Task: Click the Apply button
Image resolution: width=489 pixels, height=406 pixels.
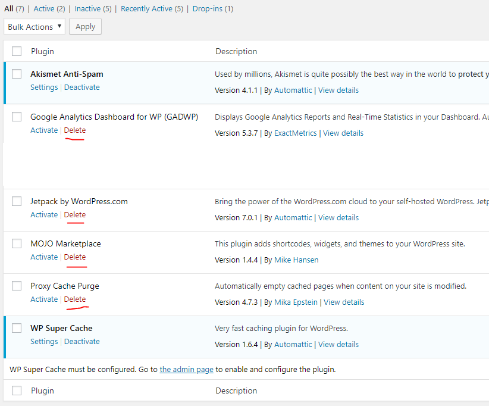Action: [85, 27]
